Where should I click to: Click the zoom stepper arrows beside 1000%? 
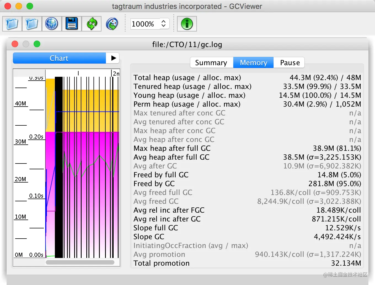164,24
